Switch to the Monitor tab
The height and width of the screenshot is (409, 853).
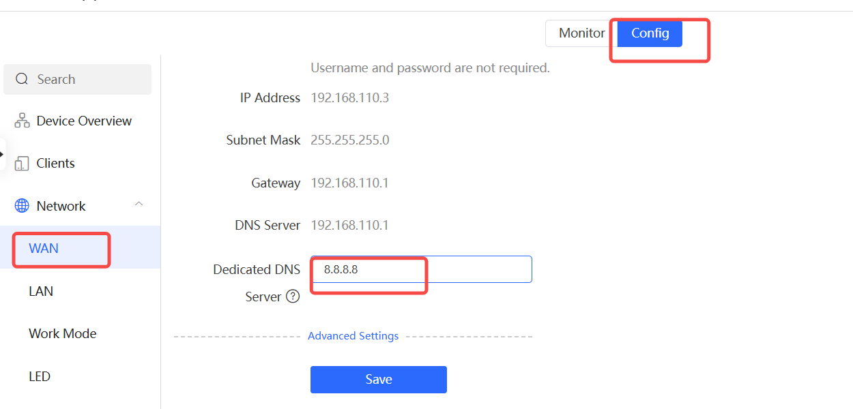pyautogui.click(x=581, y=33)
